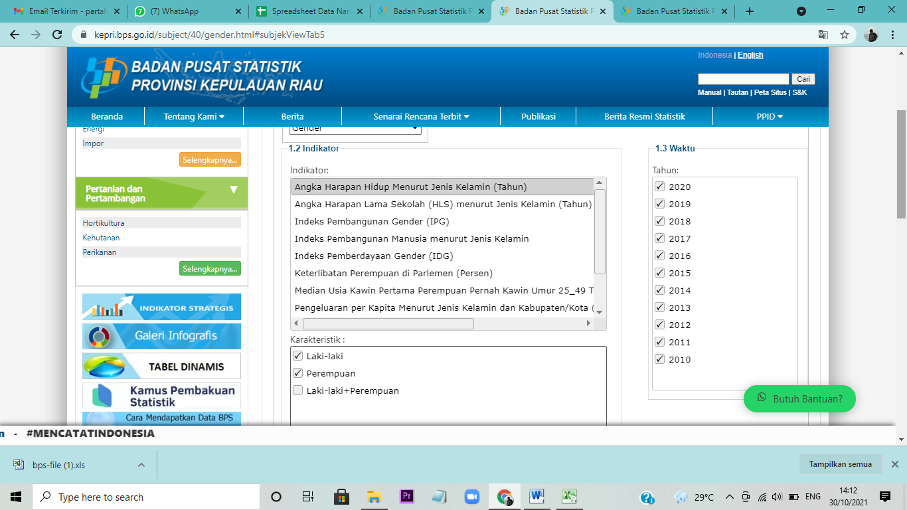Screen dimensions: 907x510
Task: Bookmark this page with the star icon
Action: 845,35
